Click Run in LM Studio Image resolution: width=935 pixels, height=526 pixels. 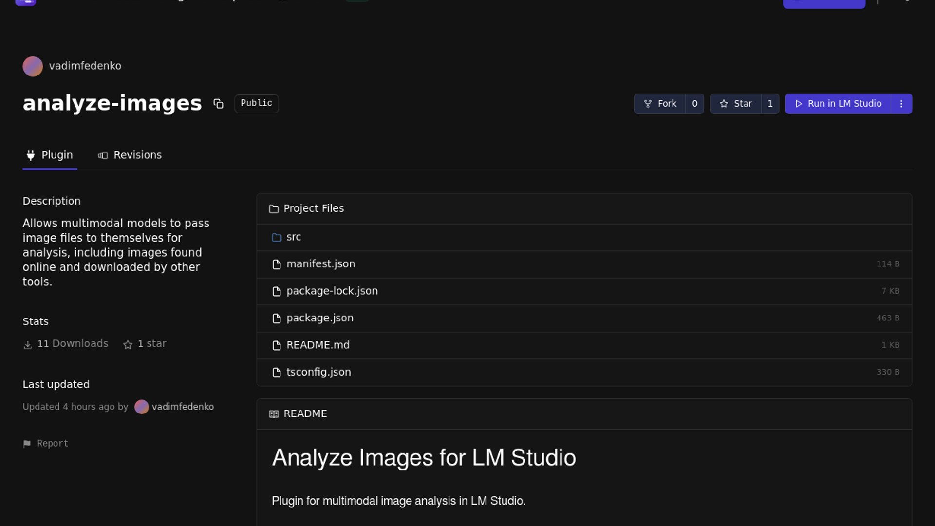pyautogui.click(x=838, y=104)
